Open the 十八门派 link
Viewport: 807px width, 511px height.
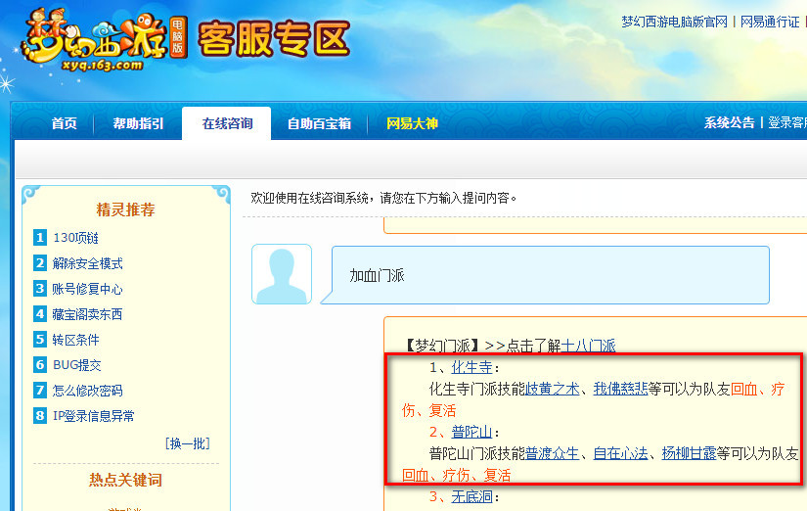click(588, 346)
